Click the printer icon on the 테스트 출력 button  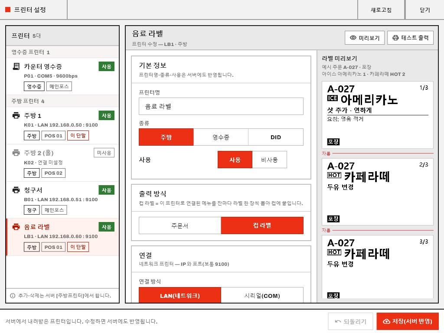coord(395,38)
